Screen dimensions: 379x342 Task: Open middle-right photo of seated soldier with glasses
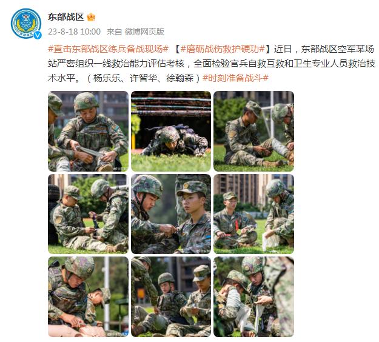254,214
